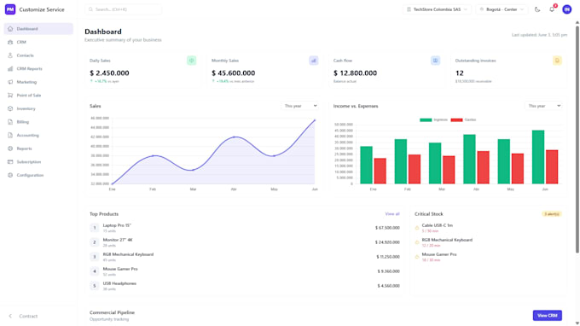Open the Contacts menu item
The image size is (580, 326).
point(38,55)
